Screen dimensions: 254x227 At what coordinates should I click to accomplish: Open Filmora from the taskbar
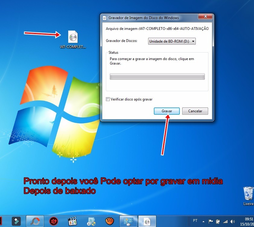click(16, 221)
